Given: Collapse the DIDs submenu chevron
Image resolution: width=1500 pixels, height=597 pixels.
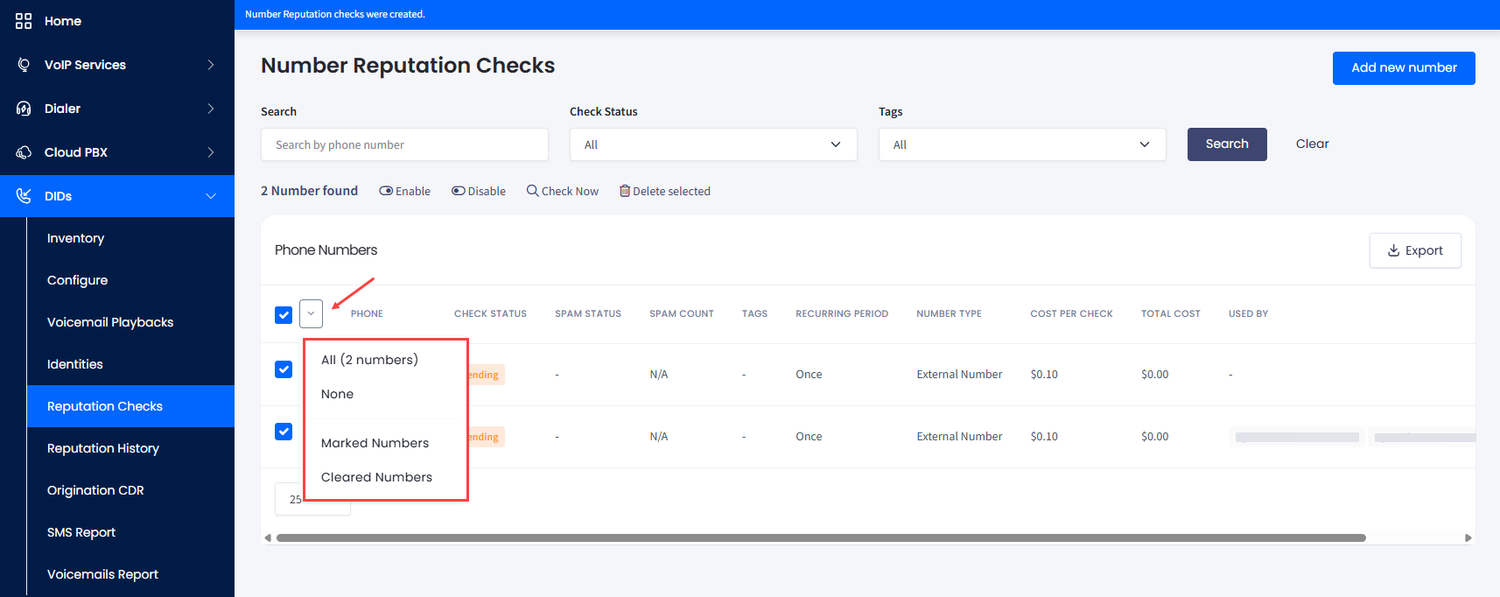Looking at the screenshot, I should pos(211,196).
